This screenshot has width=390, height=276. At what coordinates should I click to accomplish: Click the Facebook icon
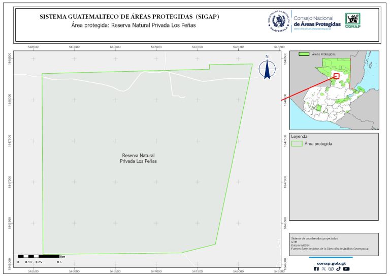click(x=317, y=269)
